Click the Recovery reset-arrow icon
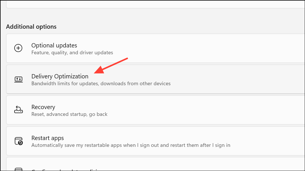The image size is (305, 171). click(18, 110)
